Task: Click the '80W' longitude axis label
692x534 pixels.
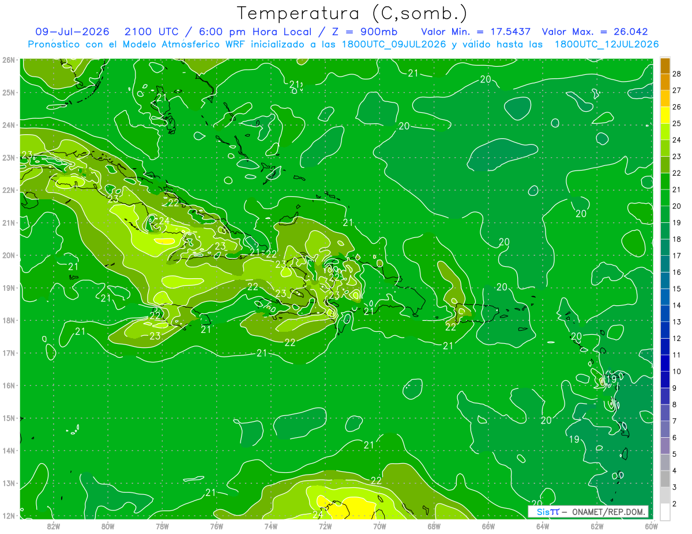Action: pos(108,526)
